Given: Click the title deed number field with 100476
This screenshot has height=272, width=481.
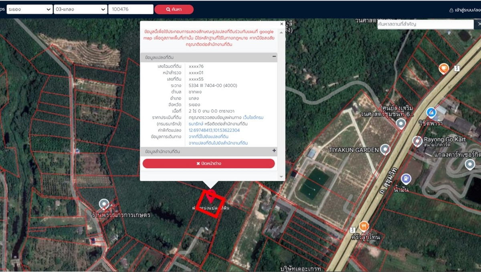Looking at the screenshot, I should (x=131, y=9).
